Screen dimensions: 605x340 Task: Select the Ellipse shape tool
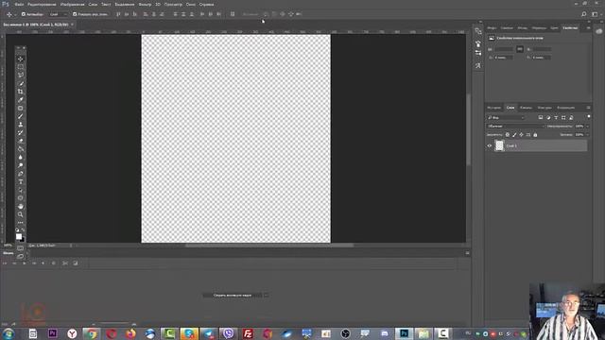click(21, 198)
